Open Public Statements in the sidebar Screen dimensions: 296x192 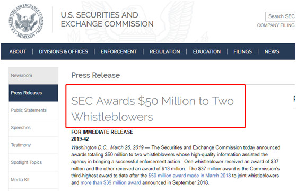(x=33, y=110)
